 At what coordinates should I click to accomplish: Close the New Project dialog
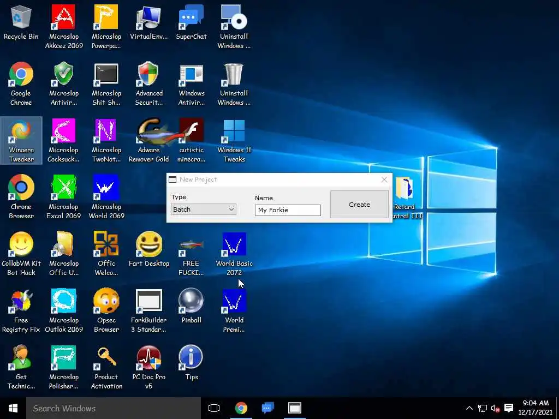click(x=384, y=179)
